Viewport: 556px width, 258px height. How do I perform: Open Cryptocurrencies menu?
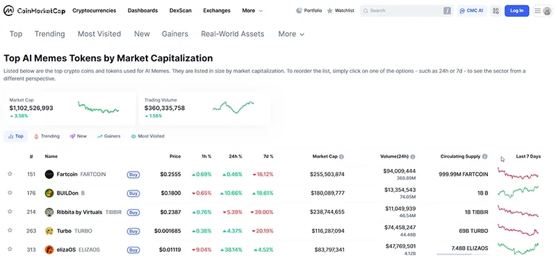coord(94,10)
